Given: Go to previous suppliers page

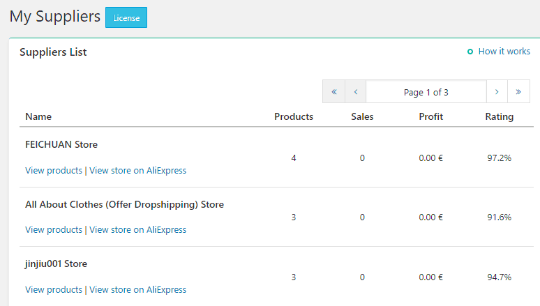Looking at the screenshot, I should pyautogui.click(x=355, y=92).
